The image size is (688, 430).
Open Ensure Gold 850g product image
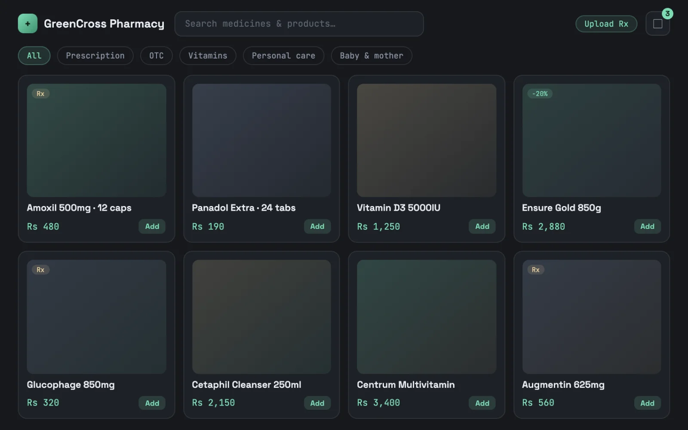[x=592, y=140]
